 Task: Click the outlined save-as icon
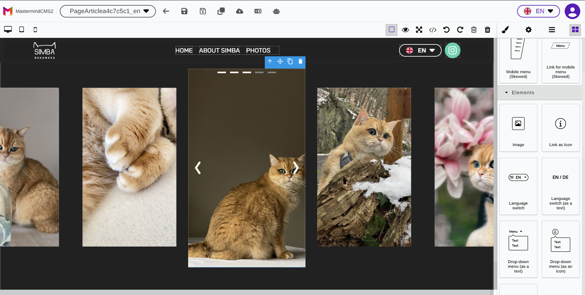point(203,11)
